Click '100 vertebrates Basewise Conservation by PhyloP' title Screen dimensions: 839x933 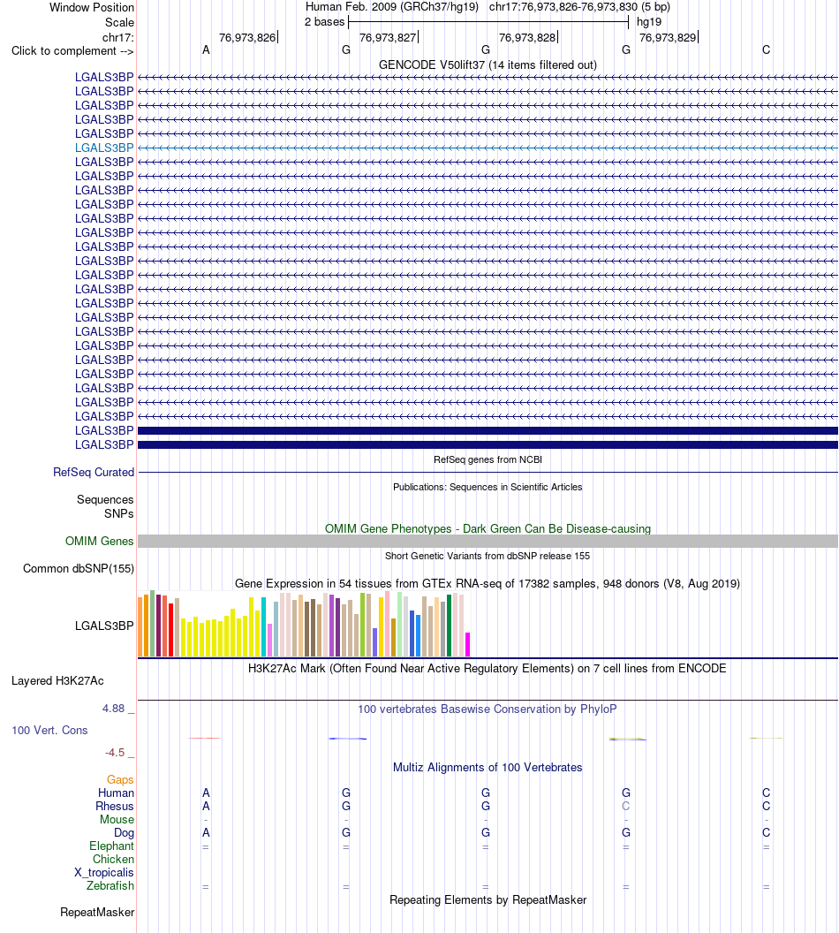click(x=488, y=709)
